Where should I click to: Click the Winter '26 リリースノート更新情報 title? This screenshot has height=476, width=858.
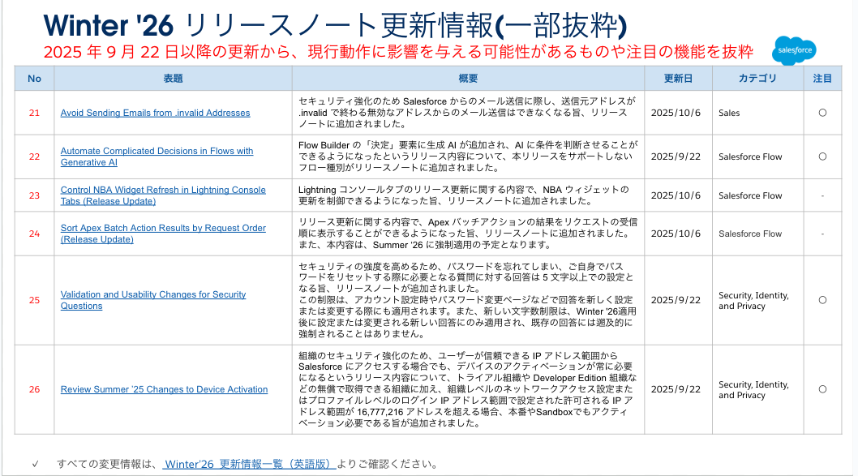click(x=335, y=25)
